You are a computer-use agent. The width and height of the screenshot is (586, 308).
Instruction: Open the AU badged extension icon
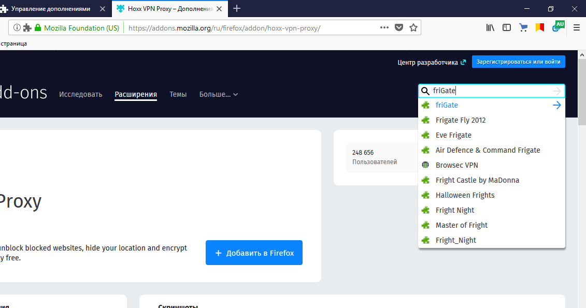click(558, 26)
